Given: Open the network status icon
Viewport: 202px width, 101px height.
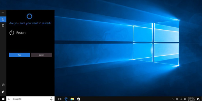Looking at the screenshot, I should (x=181, y=99).
